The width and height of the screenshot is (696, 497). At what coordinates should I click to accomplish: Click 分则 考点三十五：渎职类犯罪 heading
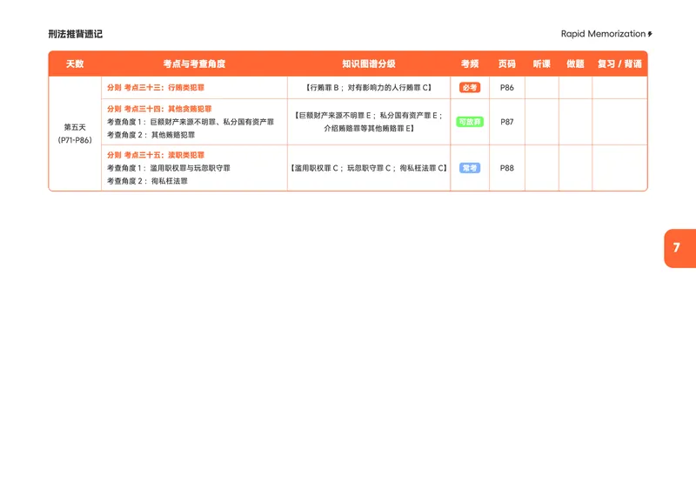tap(156, 155)
